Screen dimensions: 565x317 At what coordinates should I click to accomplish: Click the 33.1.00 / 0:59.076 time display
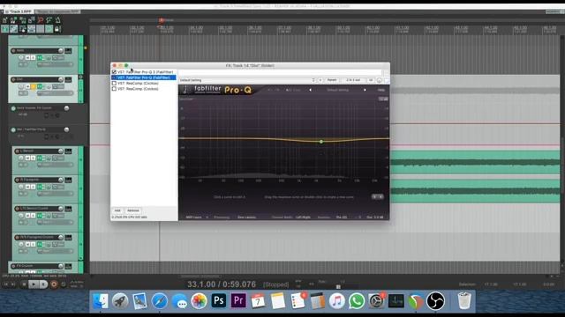pyautogui.click(x=222, y=284)
